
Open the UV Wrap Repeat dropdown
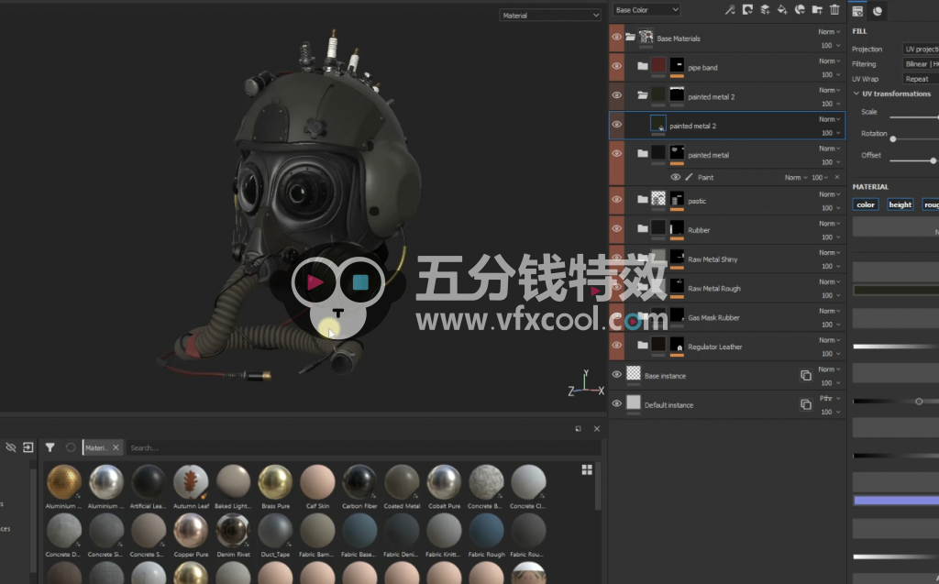click(921, 79)
